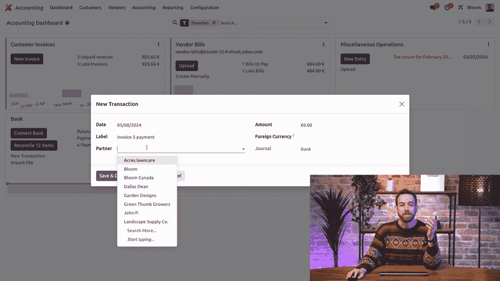500x281 pixels.
Task: Click the Accounting app logo icon
Action: (x=8, y=8)
